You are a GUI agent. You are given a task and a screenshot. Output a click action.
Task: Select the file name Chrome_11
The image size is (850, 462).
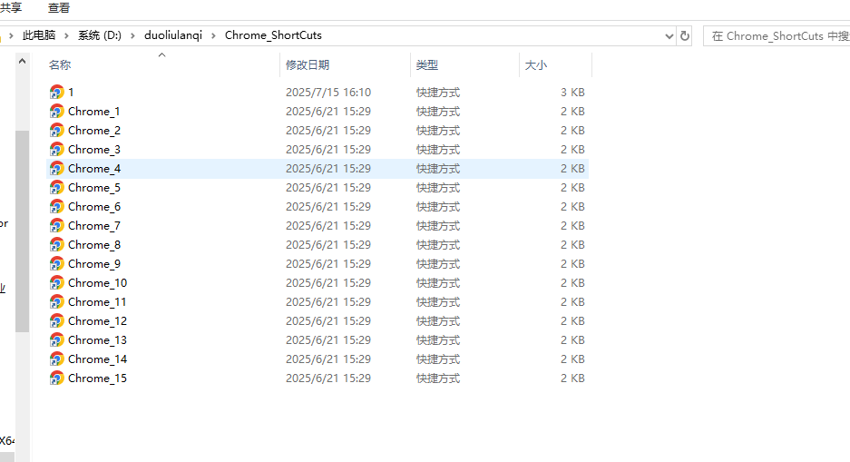click(x=98, y=302)
